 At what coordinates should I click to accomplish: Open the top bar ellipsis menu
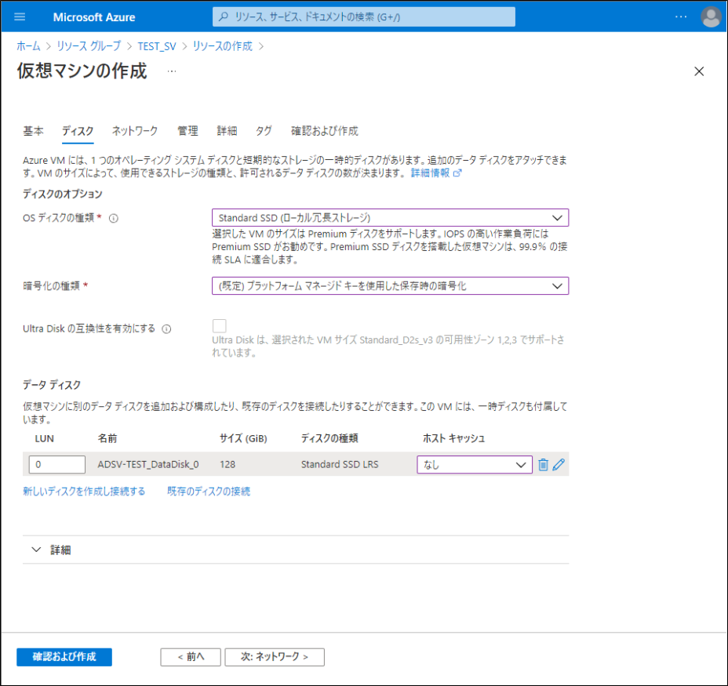[x=681, y=17]
